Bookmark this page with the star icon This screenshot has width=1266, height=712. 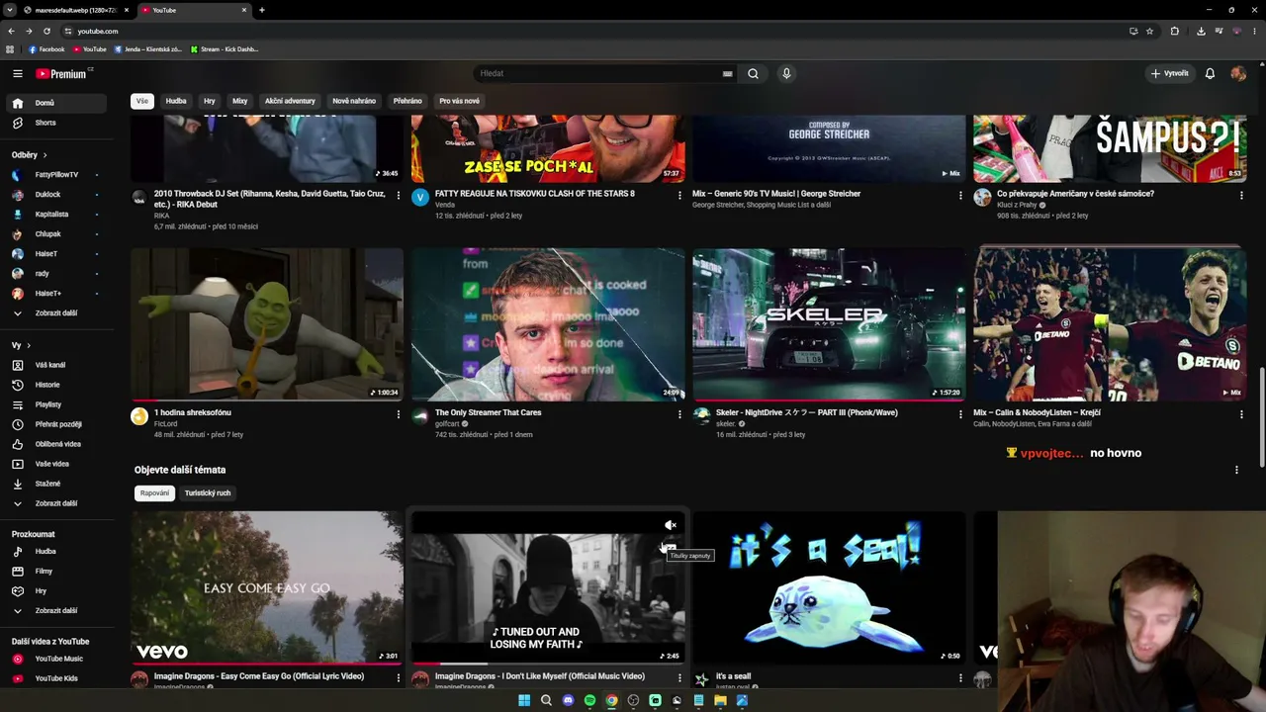point(1149,31)
